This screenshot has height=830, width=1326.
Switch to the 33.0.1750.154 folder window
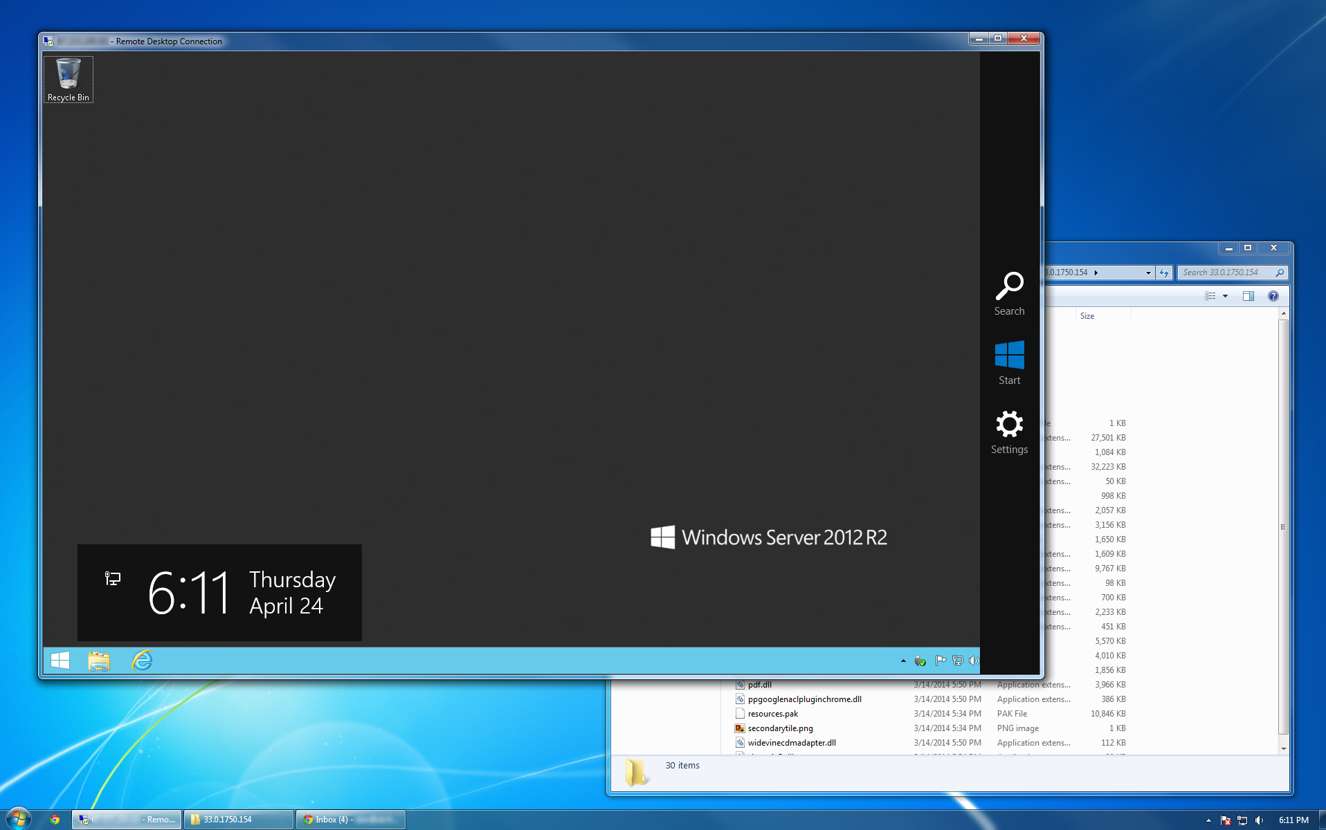click(x=237, y=819)
